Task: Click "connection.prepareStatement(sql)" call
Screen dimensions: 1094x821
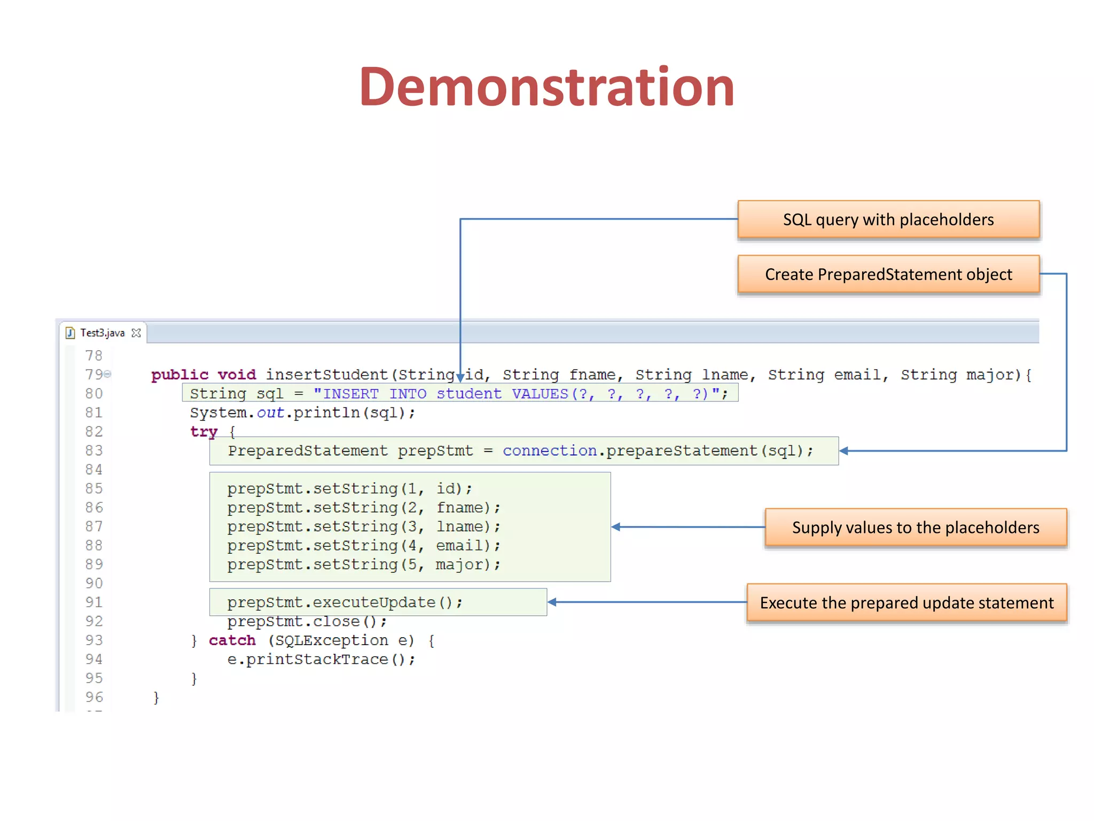Action: [653, 451]
